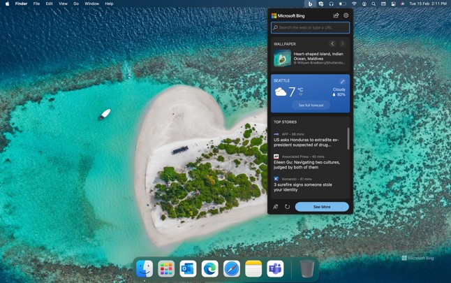The width and height of the screenshot is (451, 283).
Task: Open the 3 surefire signs identity story
Action: (x=303, y=187)
